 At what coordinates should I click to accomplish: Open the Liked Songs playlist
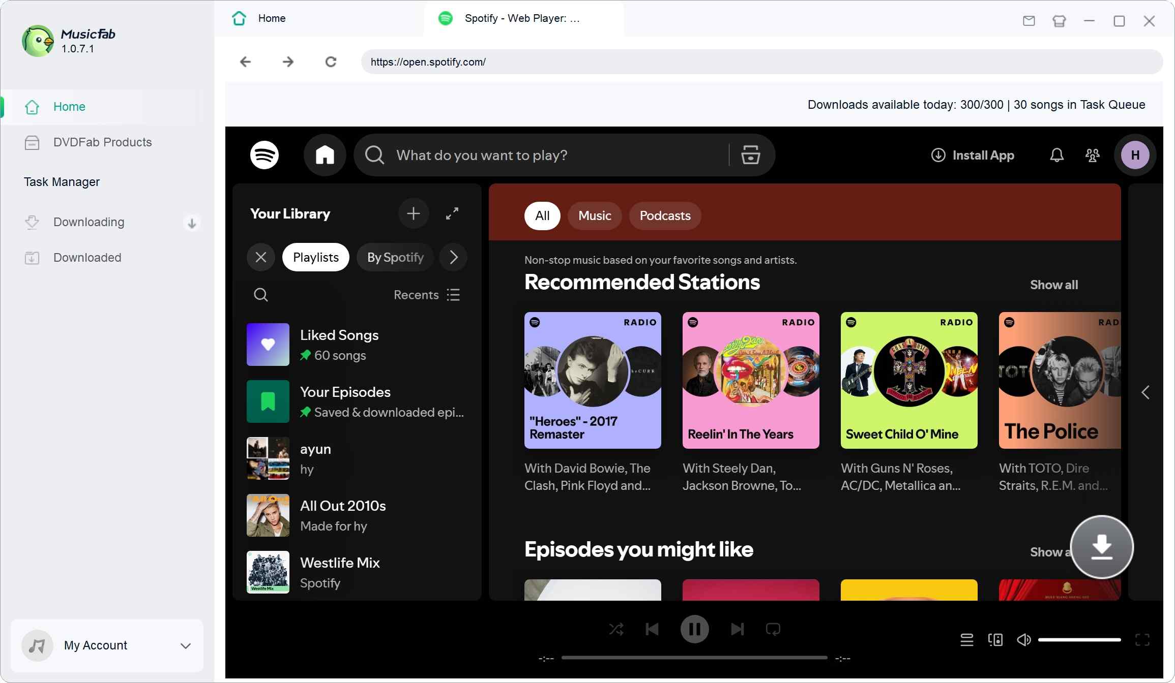(356, 345)
